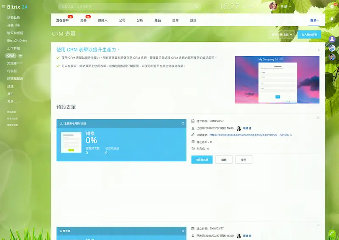Open 知識庫 in left sidebar
This screenshot has height=240, width=339.
coord(12,63)
